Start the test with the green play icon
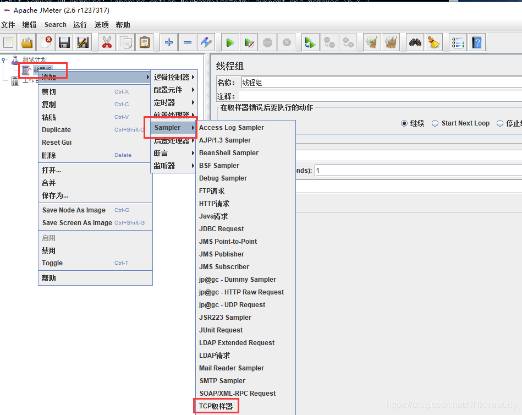 pyautogui.click(x=230, y=42)
